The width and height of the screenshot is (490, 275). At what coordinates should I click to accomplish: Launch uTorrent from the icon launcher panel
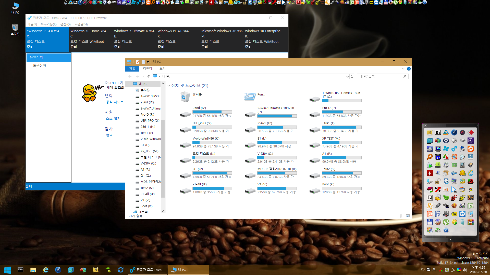click(446, 222)
